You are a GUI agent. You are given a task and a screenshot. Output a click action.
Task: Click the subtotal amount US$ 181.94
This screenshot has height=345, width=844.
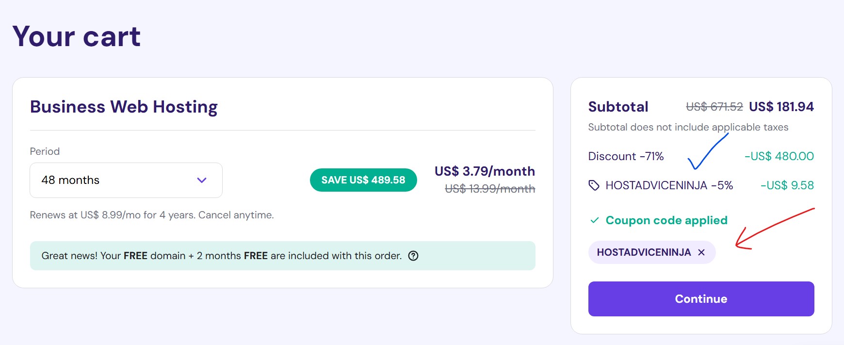click(x=781, y=107)
